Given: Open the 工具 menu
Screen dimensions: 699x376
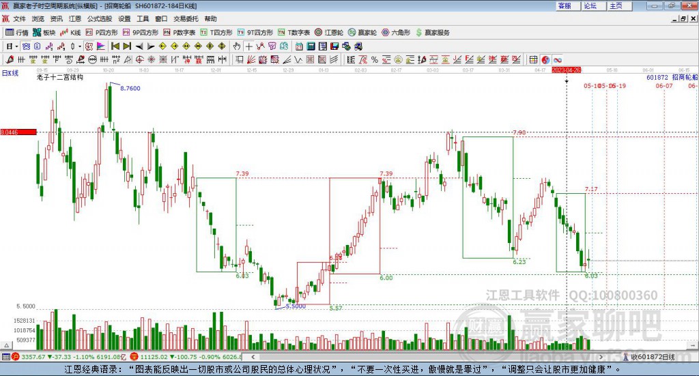Looking at the screenshot, I should (143, 18).
